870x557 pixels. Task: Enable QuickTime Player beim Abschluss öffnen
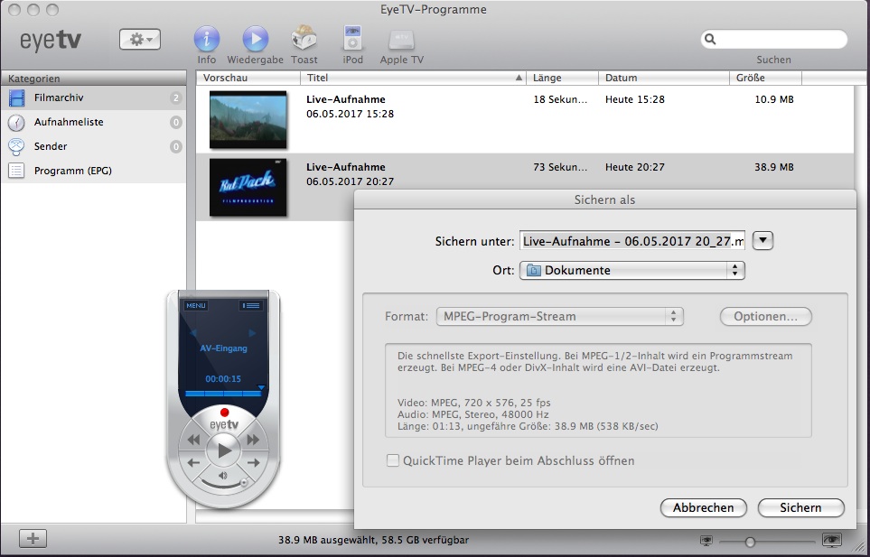(x=393, y=460)
